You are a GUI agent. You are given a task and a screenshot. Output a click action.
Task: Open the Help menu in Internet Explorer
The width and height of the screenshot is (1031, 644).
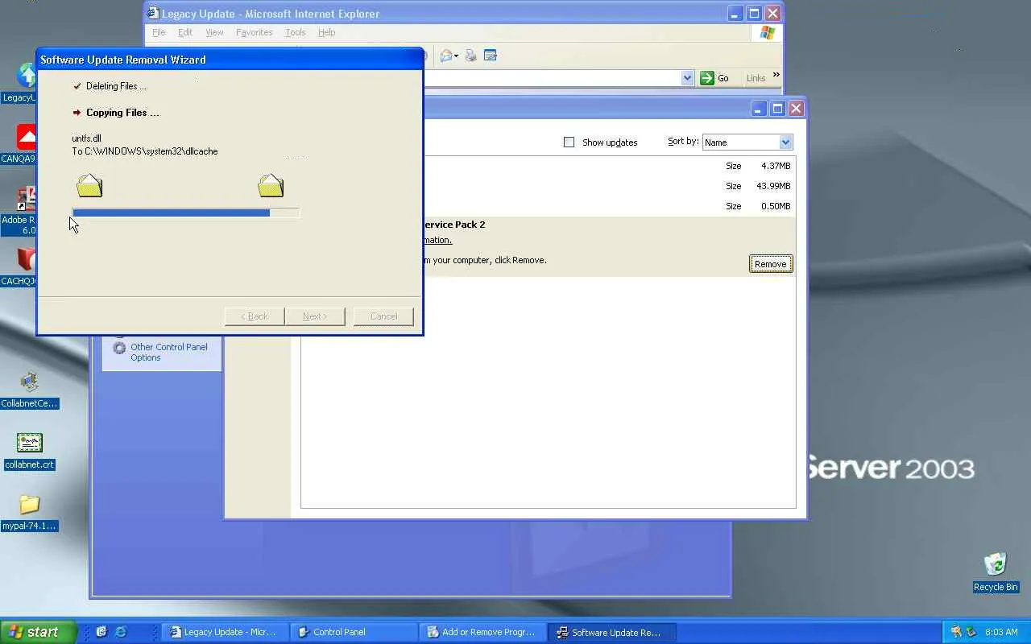point(326,32)
